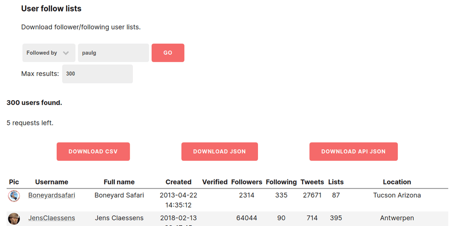Click the Tweets column header

(x=312, y=182)
